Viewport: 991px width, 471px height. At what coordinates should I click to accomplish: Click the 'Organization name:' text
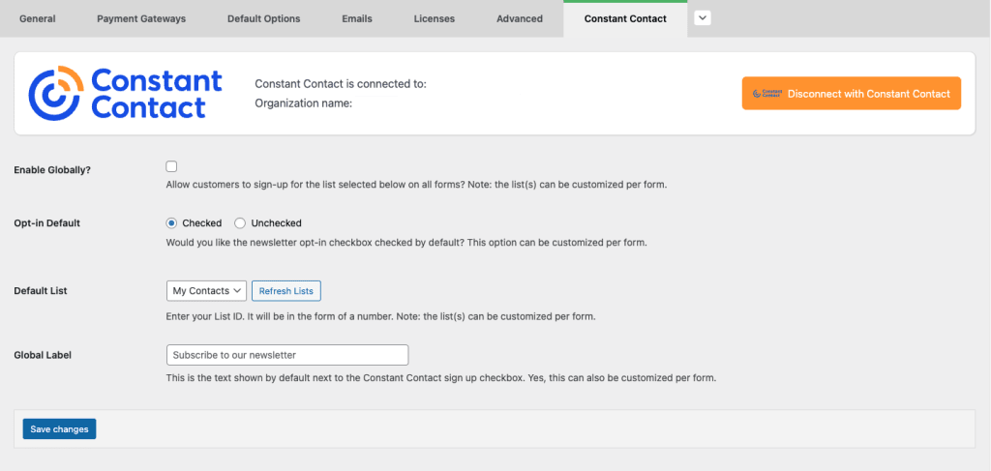303,103
